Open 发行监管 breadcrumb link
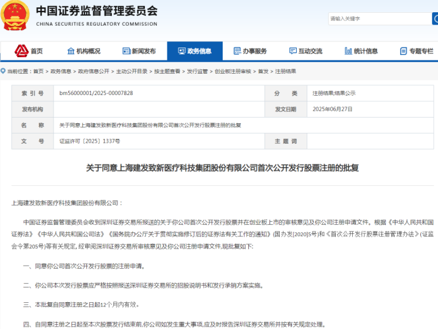Screen dimensions: 438x329 pyautogui.click(x=197, y=71)
